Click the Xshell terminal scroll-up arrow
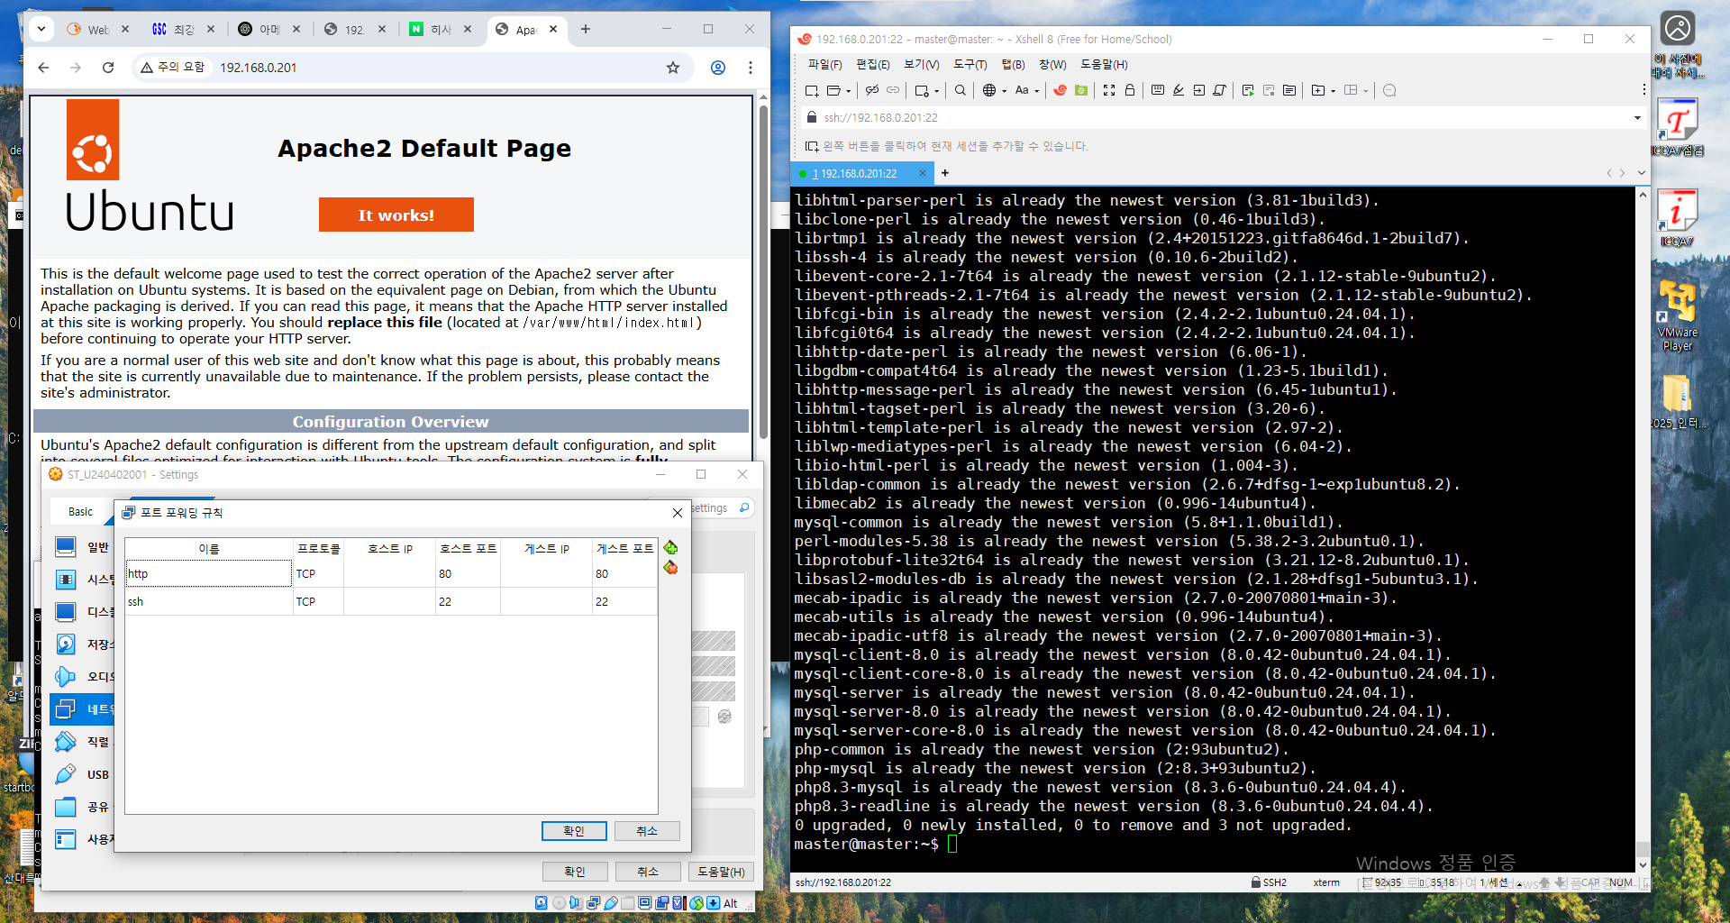 coord(1643,195)
